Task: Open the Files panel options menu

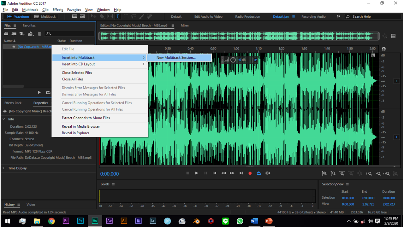Action: 15,25
